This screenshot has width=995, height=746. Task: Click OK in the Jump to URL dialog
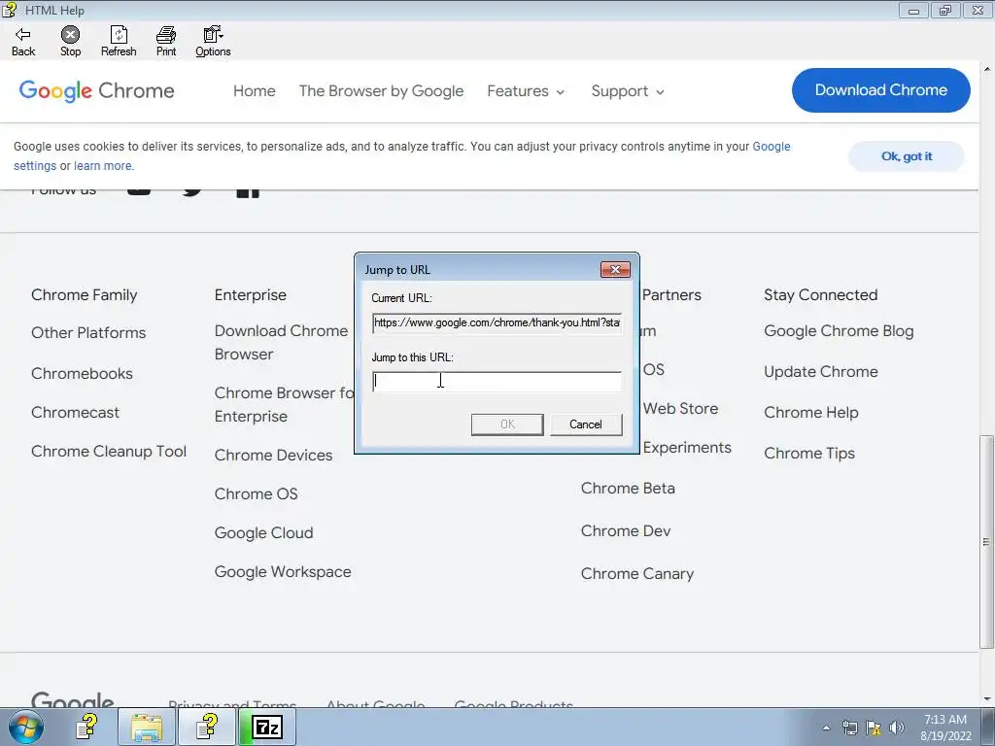tap(507, 424)
